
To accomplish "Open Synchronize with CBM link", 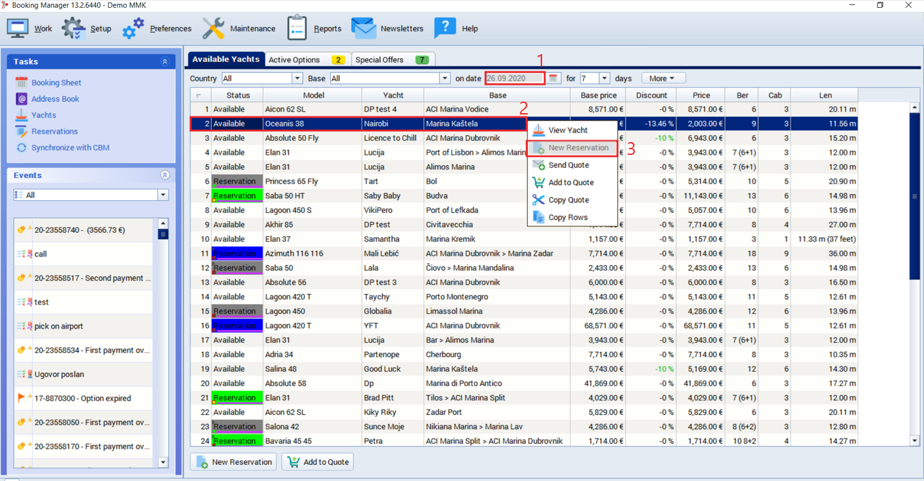I will (71, 147).
